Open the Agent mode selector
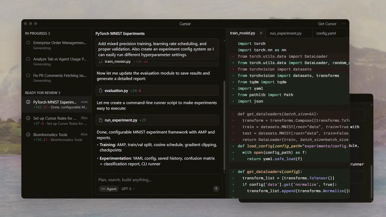Image resolution: width=386 pixels, height=217 pixels. (109, 189)
